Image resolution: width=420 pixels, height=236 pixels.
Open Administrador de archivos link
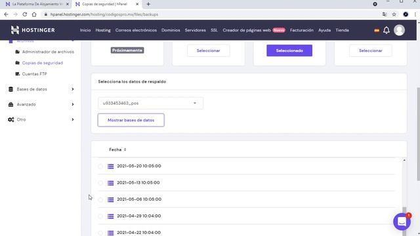pos(48,52)
